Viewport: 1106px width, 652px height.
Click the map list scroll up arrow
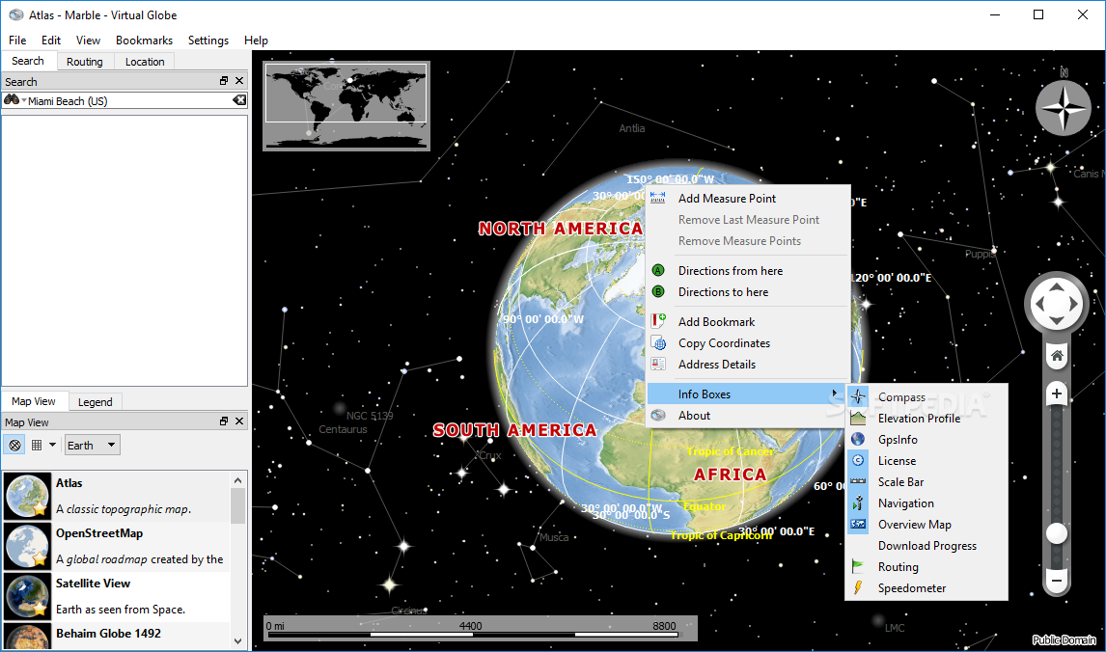click(237, 480)
